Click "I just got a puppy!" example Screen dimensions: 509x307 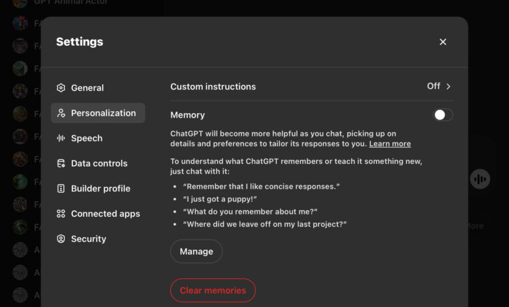pos(220,199)
